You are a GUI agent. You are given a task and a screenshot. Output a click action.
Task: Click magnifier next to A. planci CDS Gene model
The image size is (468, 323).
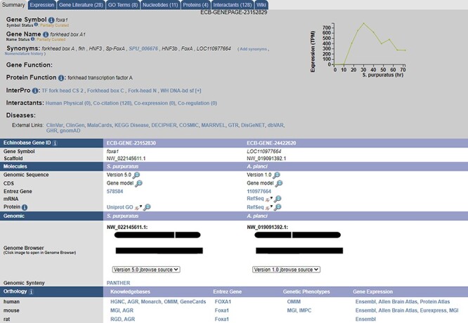coord(278,183)
